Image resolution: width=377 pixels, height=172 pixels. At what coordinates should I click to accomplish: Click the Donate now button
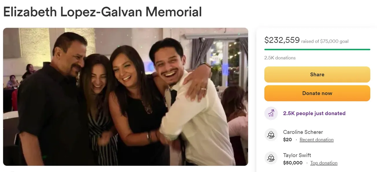(x=317, y=93)
